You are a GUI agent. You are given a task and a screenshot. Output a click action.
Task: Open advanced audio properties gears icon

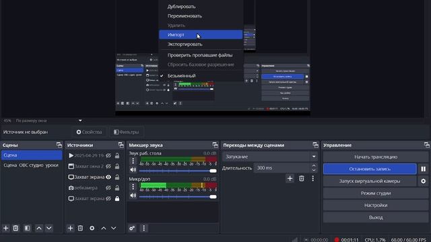[x=132, y=228]
